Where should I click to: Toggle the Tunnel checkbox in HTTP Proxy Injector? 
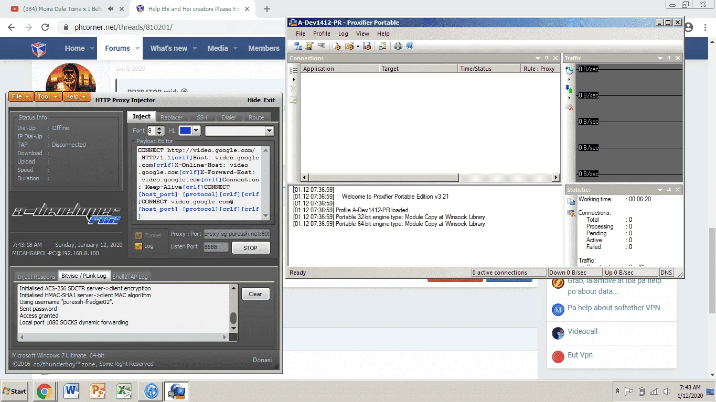click(139, 235)
